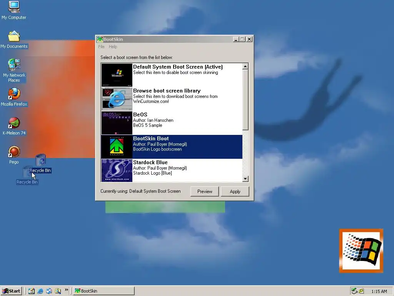Launch Internet Explorer from quick launch
Image resolution: width=394 pixels, height=296 pixels.
point(40,291)
